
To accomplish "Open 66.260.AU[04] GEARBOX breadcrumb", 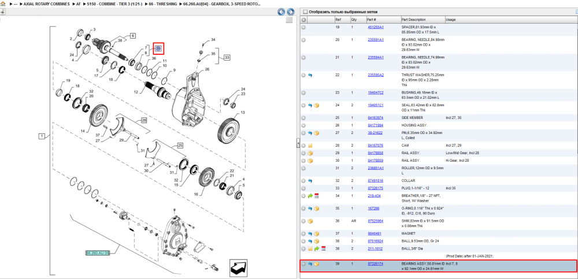I will point(222,3).
